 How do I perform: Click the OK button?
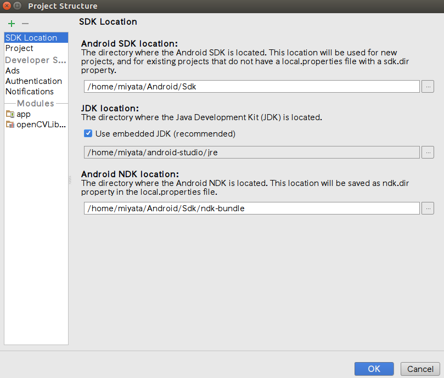pos(374,369)
